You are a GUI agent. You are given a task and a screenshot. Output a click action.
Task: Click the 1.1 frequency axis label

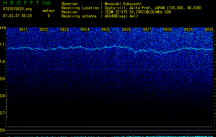(3, 45)
